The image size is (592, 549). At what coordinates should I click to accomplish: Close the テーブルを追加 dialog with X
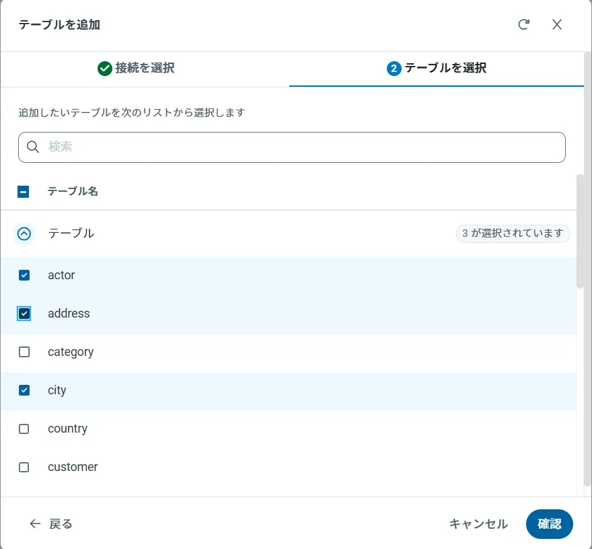(557, 25)
